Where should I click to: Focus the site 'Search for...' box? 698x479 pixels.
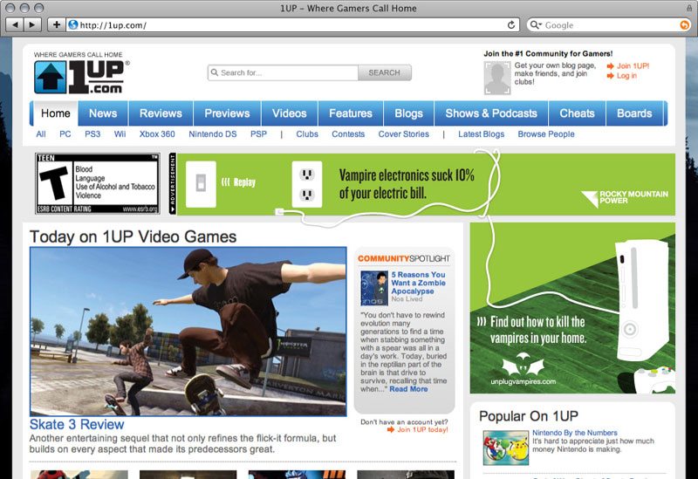[283, 72]
